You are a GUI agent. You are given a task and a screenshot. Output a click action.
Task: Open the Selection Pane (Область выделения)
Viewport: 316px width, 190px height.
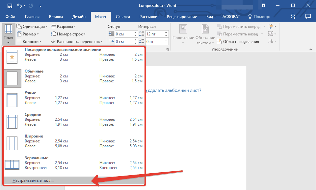238,42
